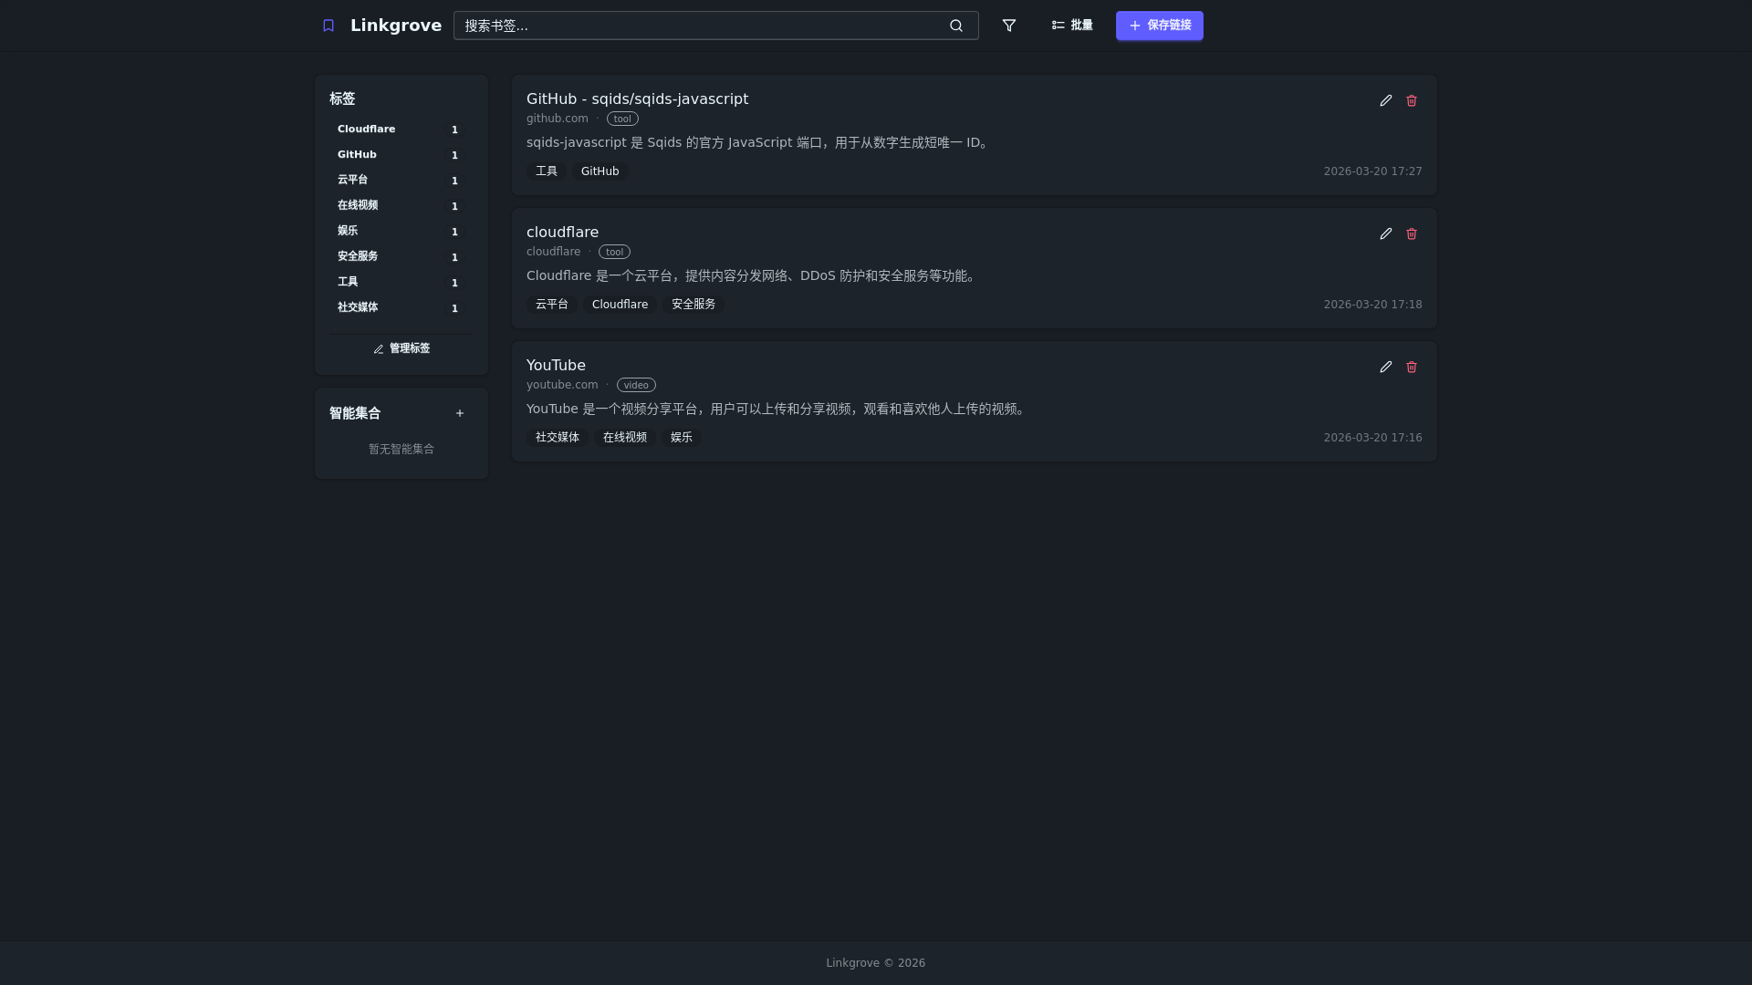
Task: Click the search magnifier icon
Action: 955,26
